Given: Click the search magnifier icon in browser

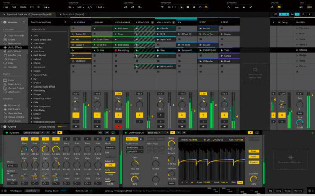Looking at the screenshot, I should (66, 22).
